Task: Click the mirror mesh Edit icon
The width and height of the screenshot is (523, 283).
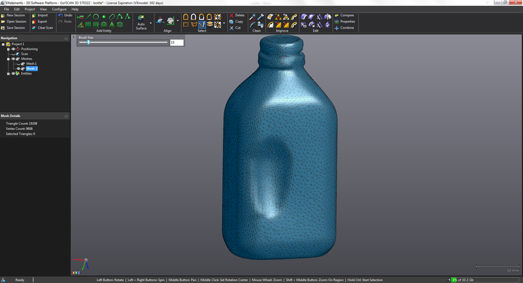Action: (328, 17)
